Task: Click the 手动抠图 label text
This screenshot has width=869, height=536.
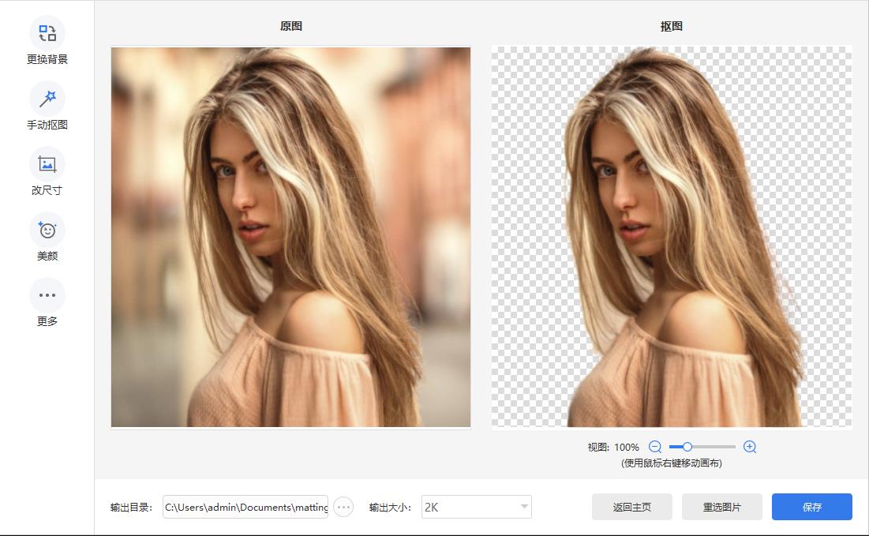Action: 47,125
